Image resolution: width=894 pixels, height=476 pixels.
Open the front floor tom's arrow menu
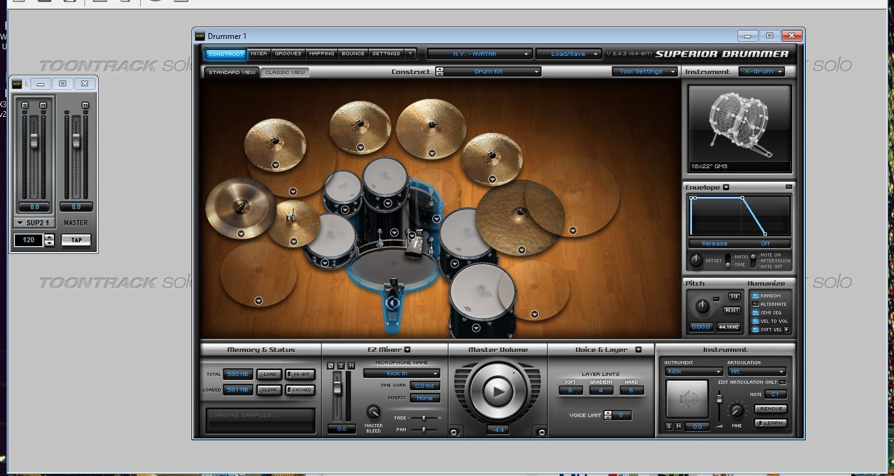476,328
